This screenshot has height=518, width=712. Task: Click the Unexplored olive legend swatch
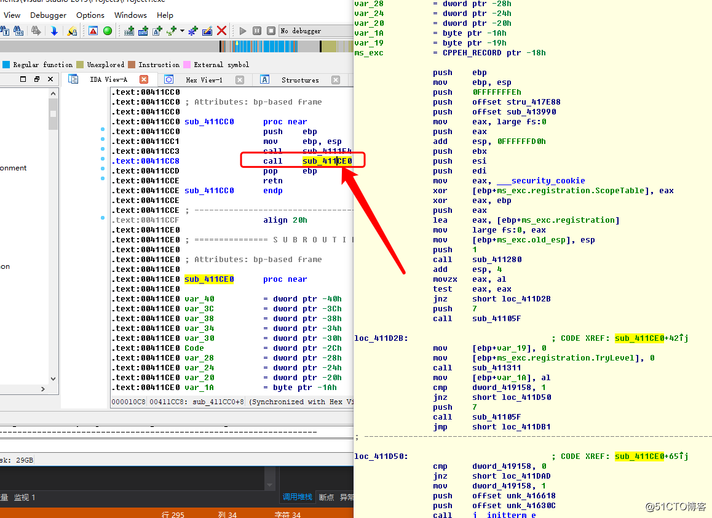click(x=80, y=65)
